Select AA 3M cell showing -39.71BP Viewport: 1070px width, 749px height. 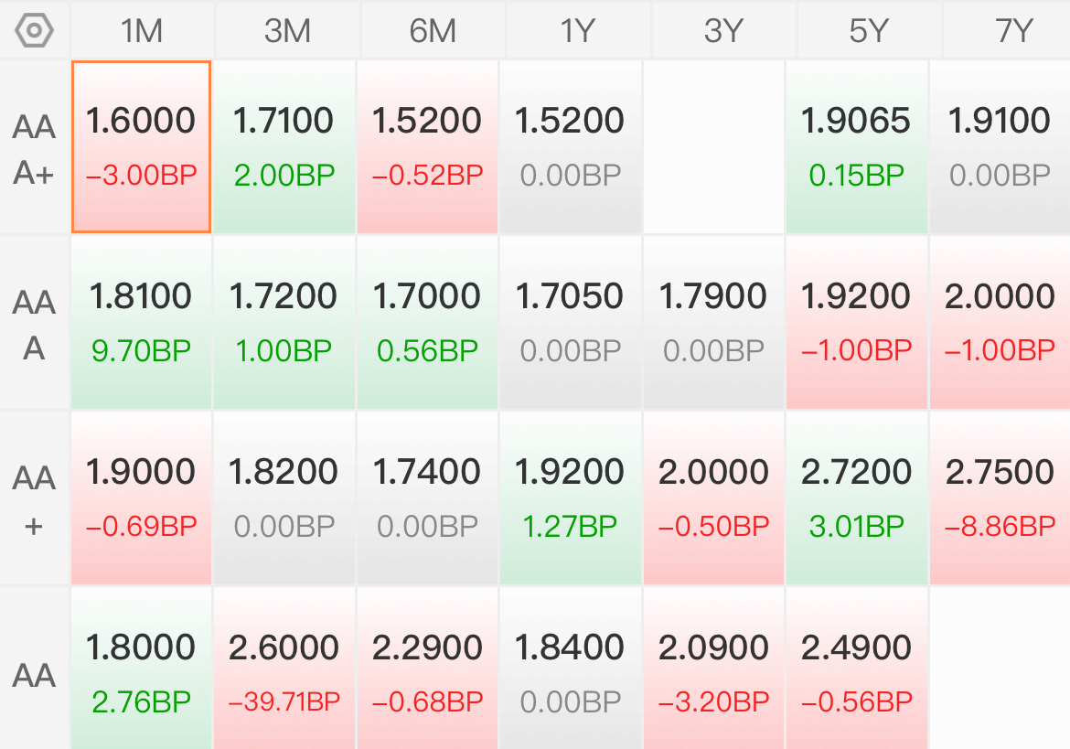tap(284, 672)
